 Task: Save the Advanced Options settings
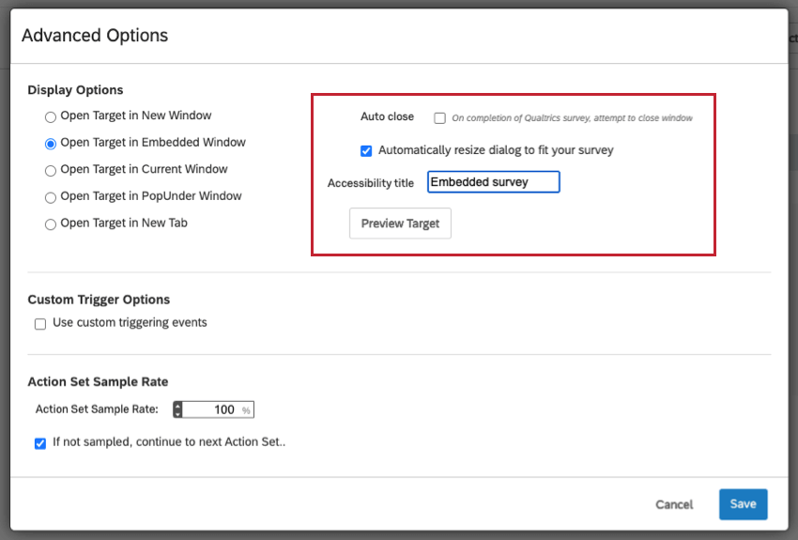click(x=743, y=504)
